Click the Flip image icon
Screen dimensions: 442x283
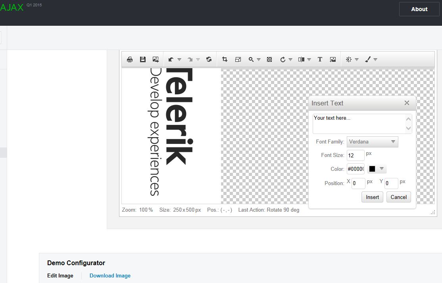click(x=301, y=59)
